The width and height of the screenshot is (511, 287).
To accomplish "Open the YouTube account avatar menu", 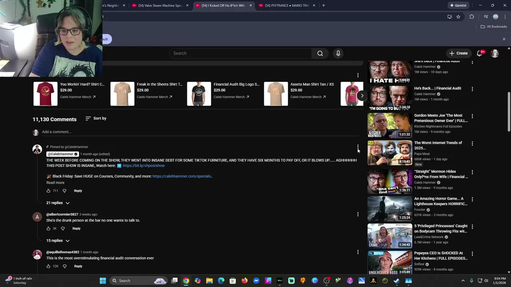I will 495,53.
